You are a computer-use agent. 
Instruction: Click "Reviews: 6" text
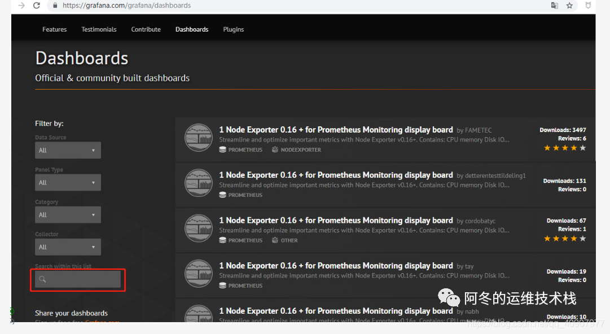[572, 138]
